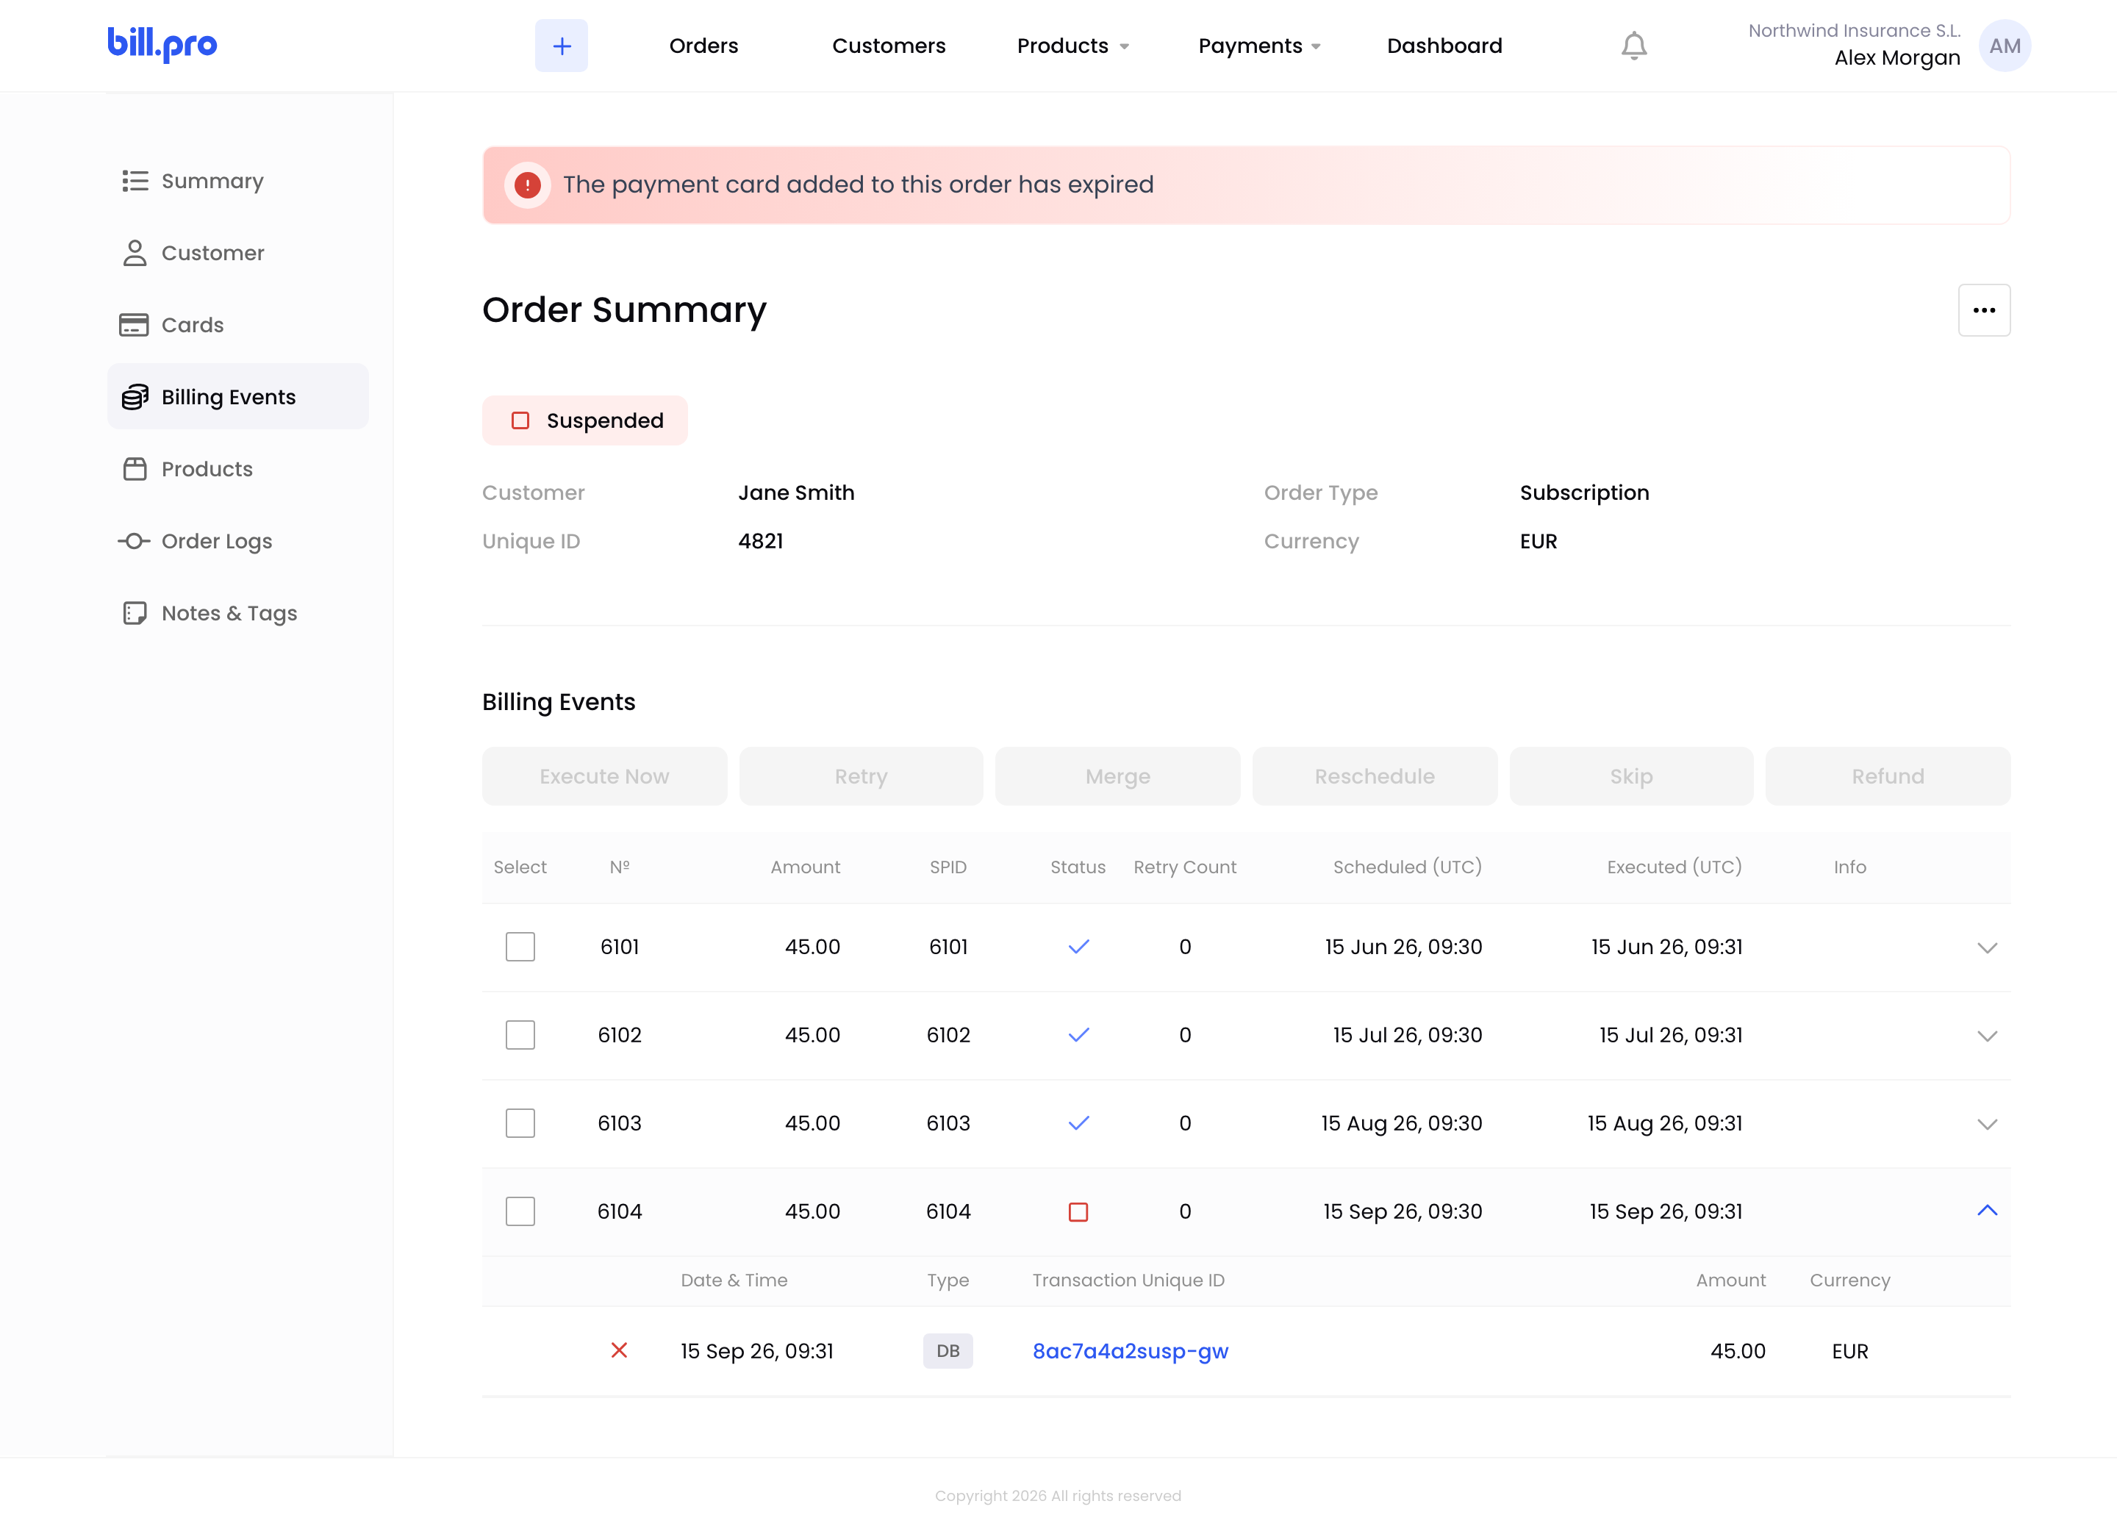Screen dimensions: 2117x1526
Task: Select the checkbox for billing event 6102
Action: pyautogui.click(x=520, y=1035)
